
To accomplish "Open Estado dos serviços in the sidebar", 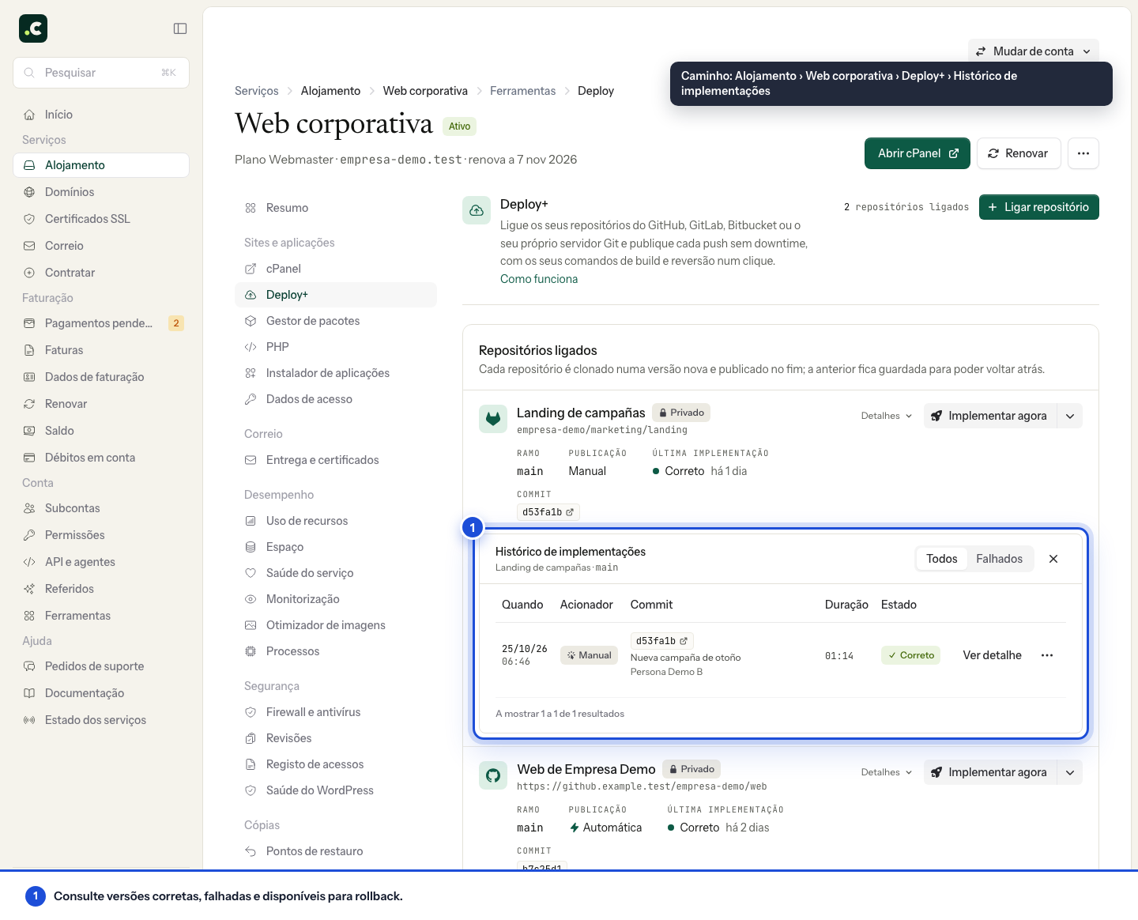I will coord(101,720).
